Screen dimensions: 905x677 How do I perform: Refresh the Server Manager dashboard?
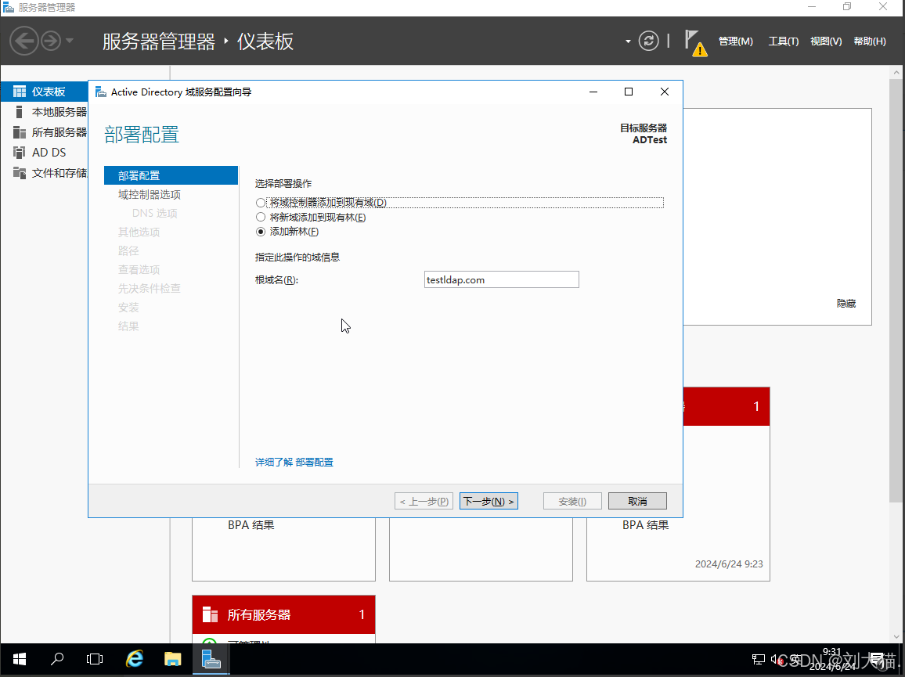tap(649, 41)
